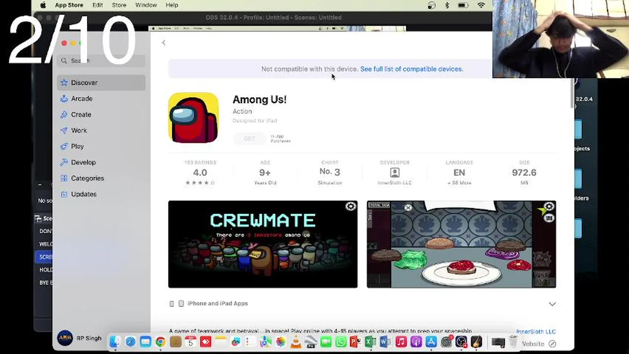Screen dimensions: 629x354
Task: Open the Apple menu
Action: pos(43,5)
